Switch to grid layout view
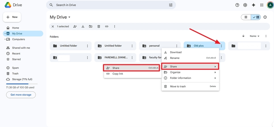This screenshot has width=274, height=127. [256, 17]
